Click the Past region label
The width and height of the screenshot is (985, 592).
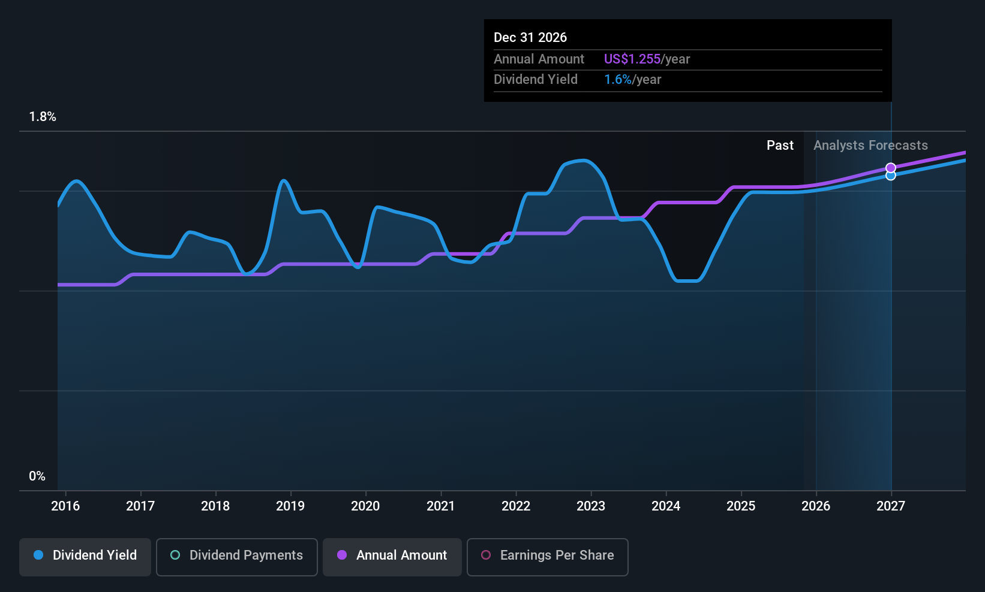780,146
